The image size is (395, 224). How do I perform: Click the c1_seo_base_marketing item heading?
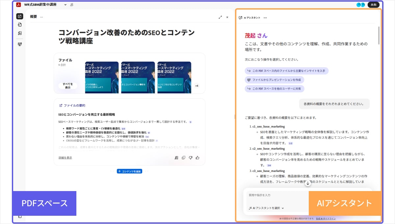click(x=269, y=126)
